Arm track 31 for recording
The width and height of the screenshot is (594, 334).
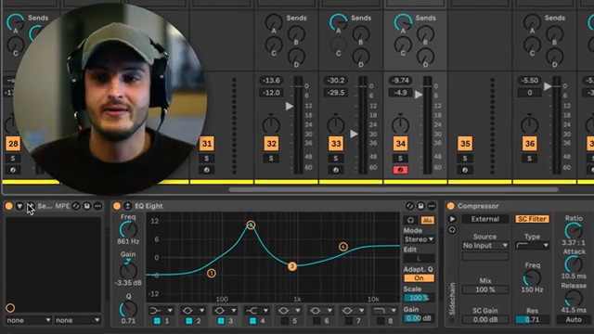[x=206, y=170]
